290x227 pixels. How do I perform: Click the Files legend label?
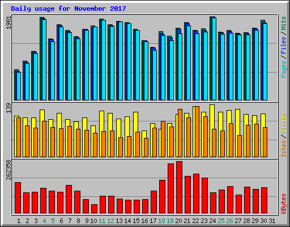[x=284, y=45]
